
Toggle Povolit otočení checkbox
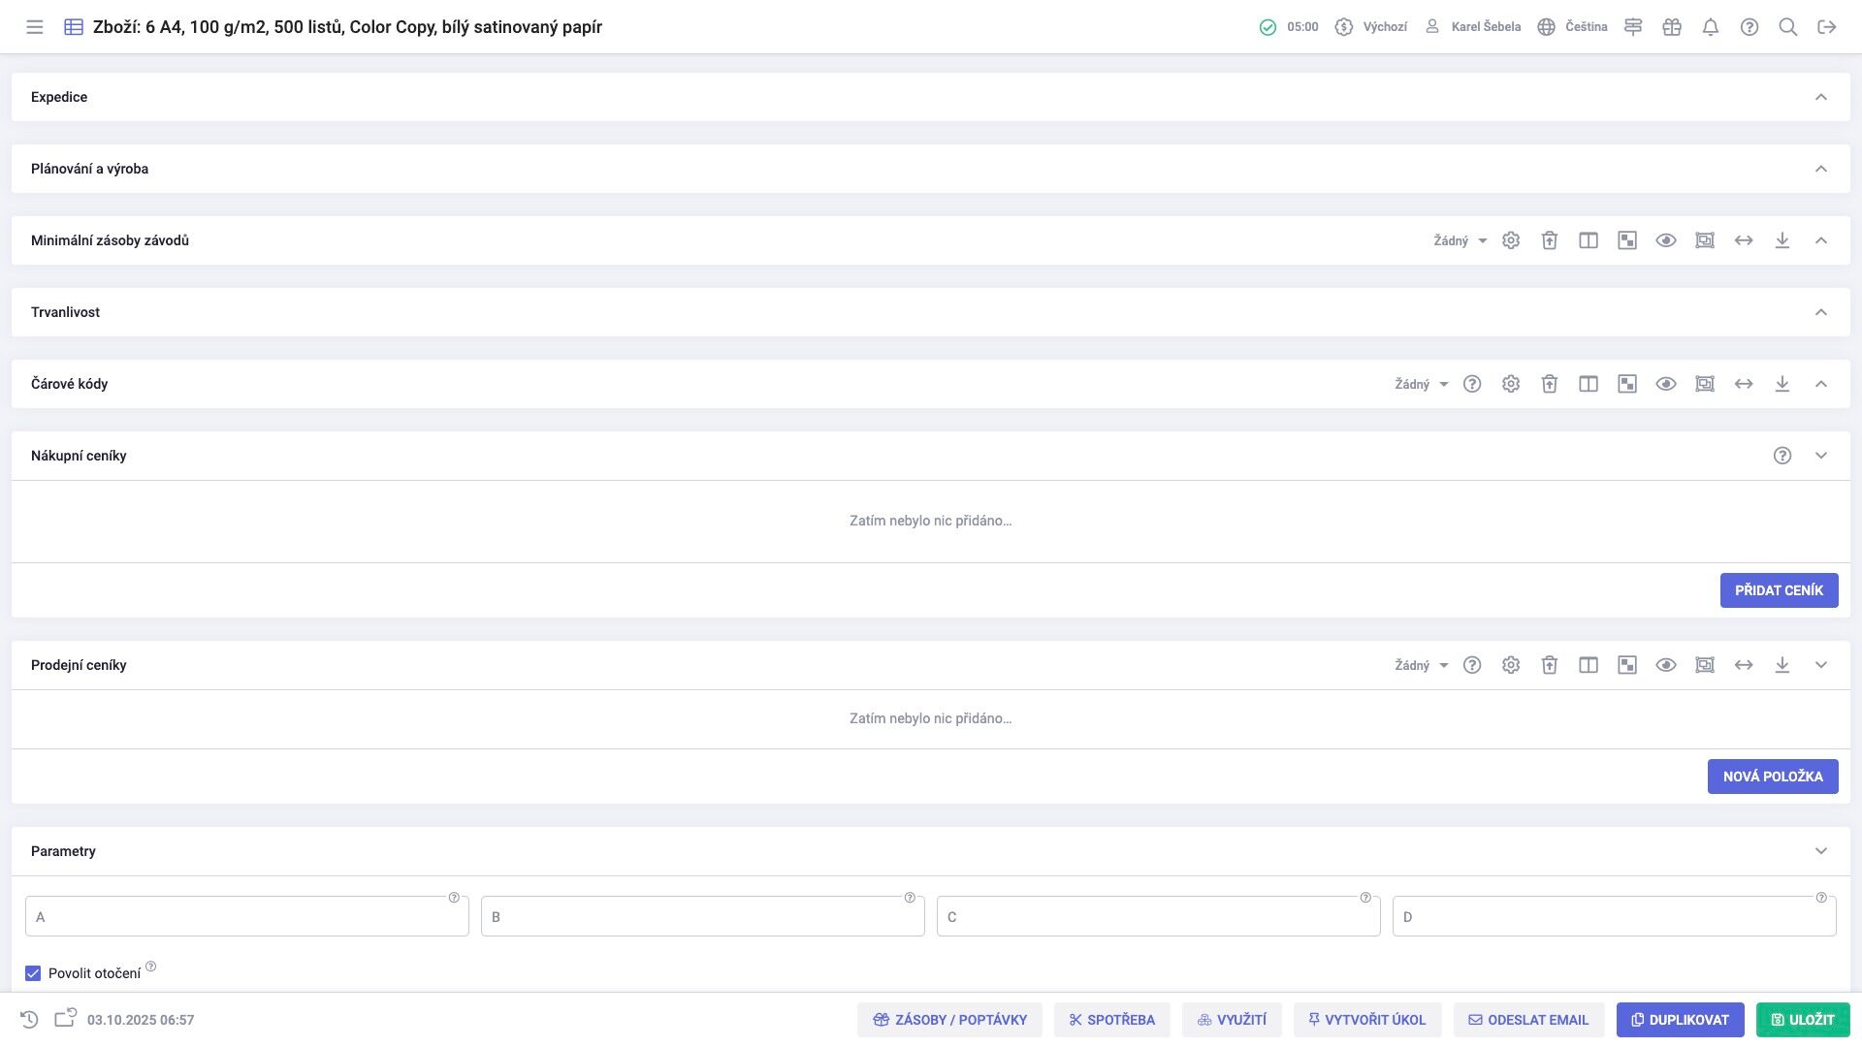[x=33, y=973]
